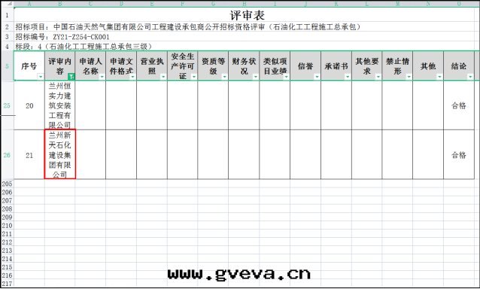Select the 兰州恒实力建筑安装工程有限公司 cell
The width and height of the screenshot is (480, 289).
click(x=60, y=105)
